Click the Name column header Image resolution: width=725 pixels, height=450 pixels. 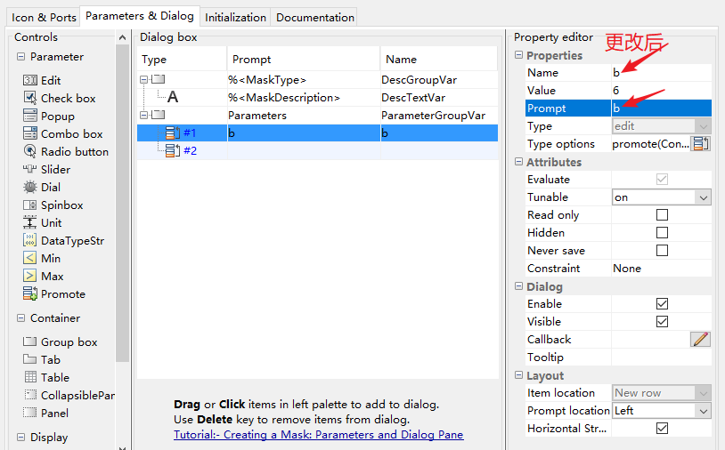coord(439,59)
